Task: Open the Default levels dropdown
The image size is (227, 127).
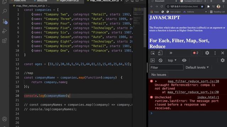Action: [x=197, y=67]
